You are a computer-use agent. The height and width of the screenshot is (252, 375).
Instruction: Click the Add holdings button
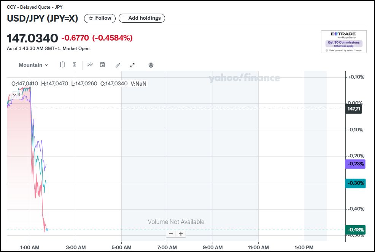coord(142,18)
